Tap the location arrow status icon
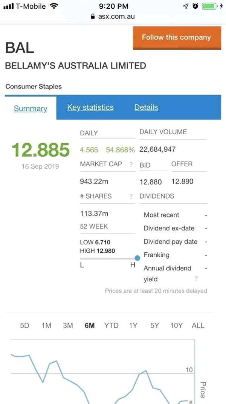The height and width of the screenshot is (404, 226). click(x=185, y=6)
